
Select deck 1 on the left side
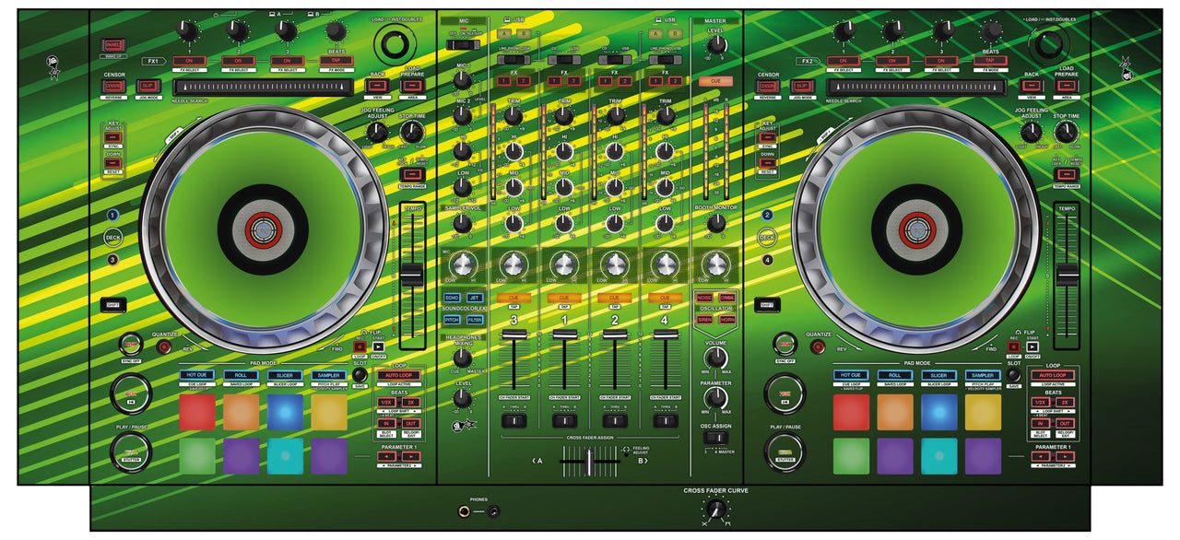(112, 215)
